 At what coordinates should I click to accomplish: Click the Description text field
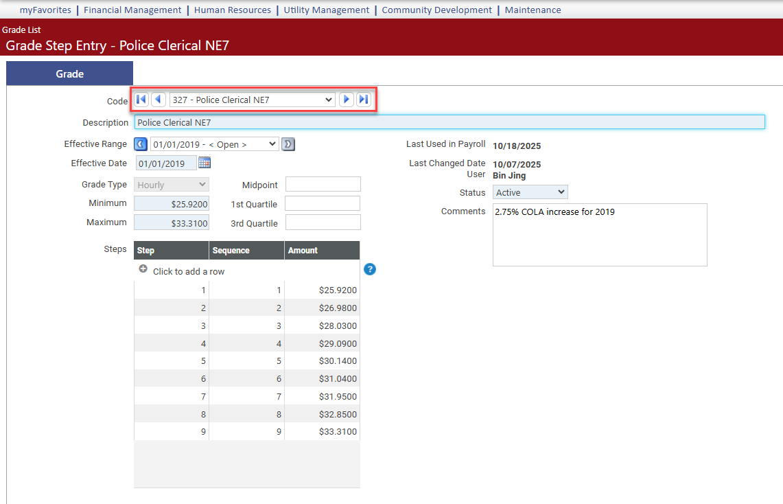click(449, 122)
